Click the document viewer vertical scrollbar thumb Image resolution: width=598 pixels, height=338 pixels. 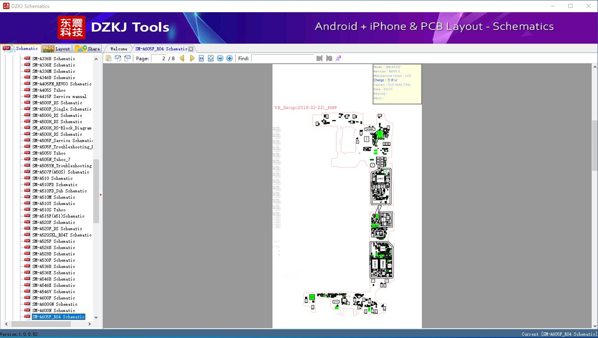click(x=595, y=146)
